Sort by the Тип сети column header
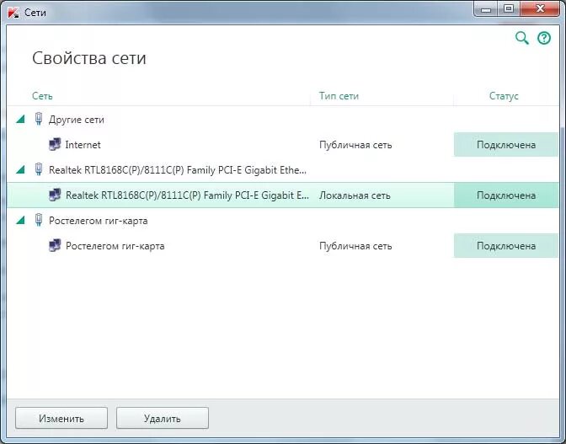The height and width of the screenshot is (444, 566). 339,96
